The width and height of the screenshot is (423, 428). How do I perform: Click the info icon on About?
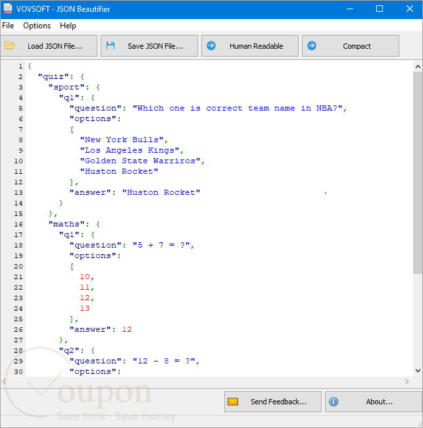tap(334, 402)
